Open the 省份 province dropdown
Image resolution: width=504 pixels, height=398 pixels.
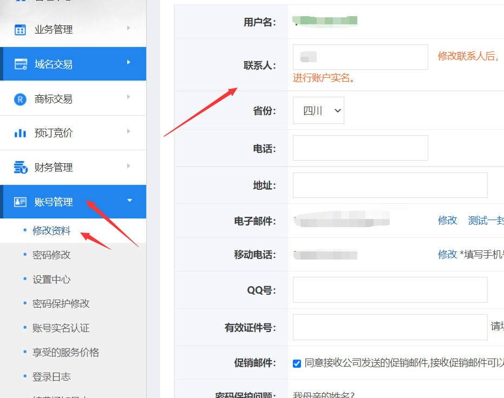pos(318,111)
